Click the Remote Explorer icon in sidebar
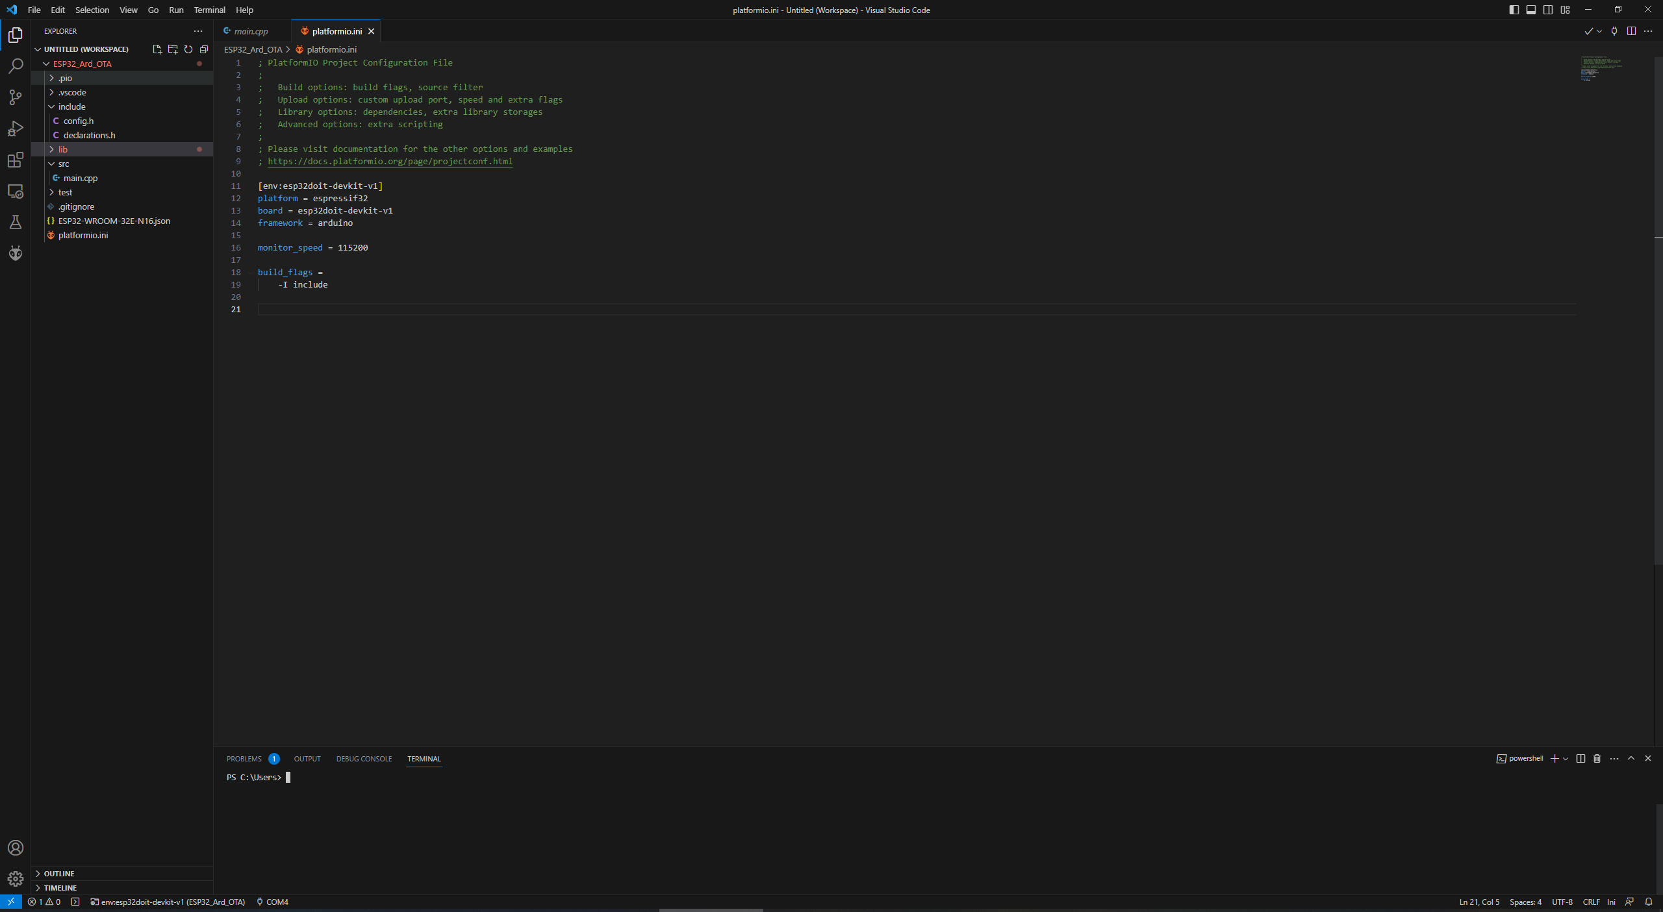Viewport: 1663px width, 912px height. pyautogui.click(x=14, y=190)
